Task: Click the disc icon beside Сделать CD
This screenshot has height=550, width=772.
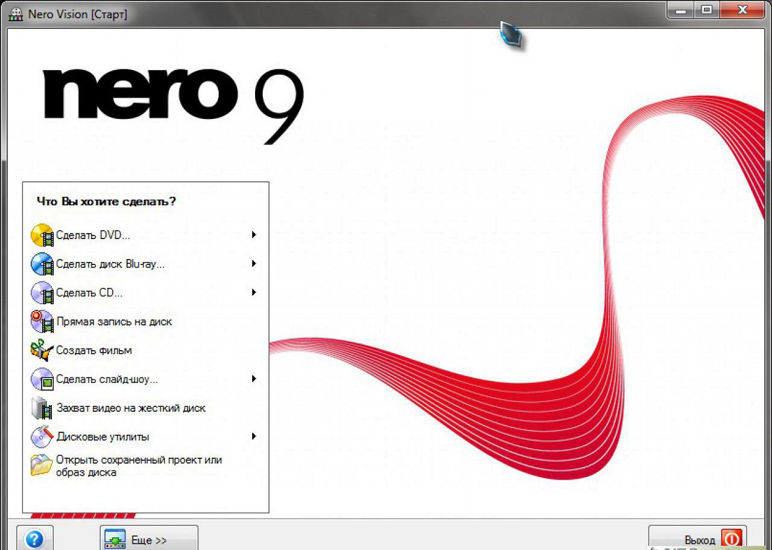Action: 42,293
